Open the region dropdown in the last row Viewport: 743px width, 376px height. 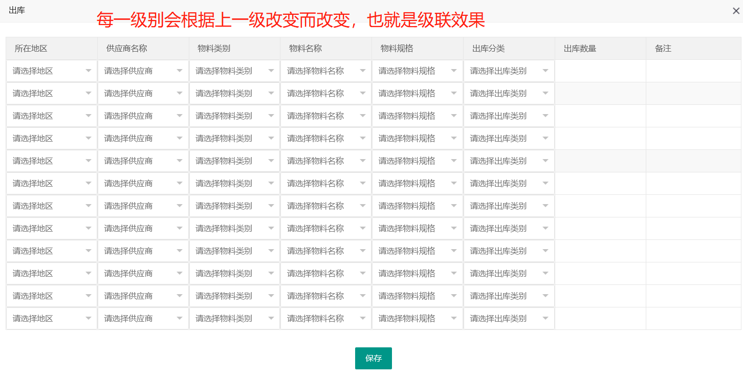(51, 318)
